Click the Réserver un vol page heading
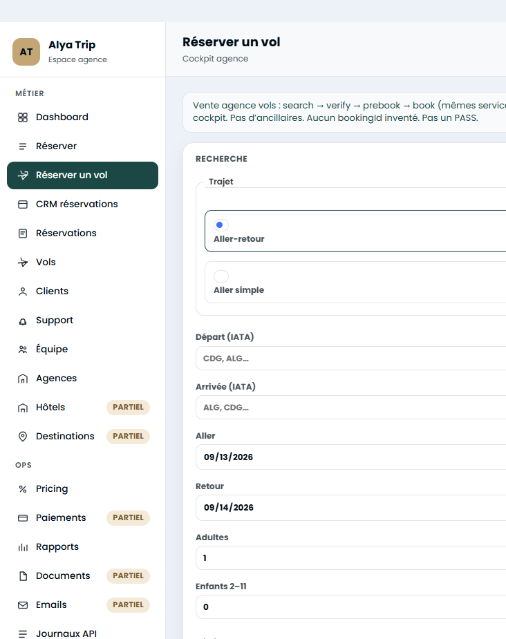 point(231,42)
